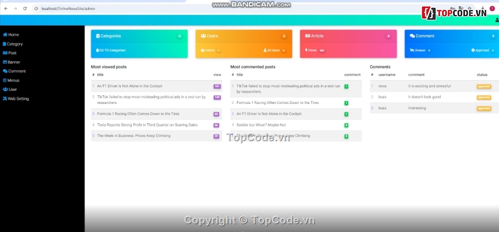Select louis comment Interesting text
The image size is (499, 232).
[x=417, y=108]
